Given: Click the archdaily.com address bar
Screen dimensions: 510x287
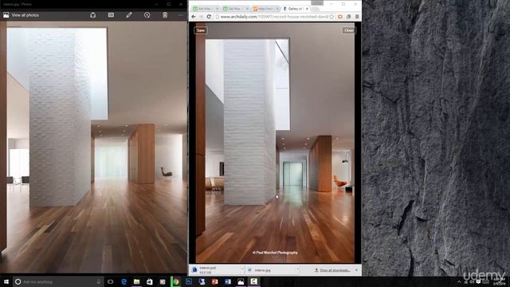Looking at the screenshot, I should click(x=274, y=17).
